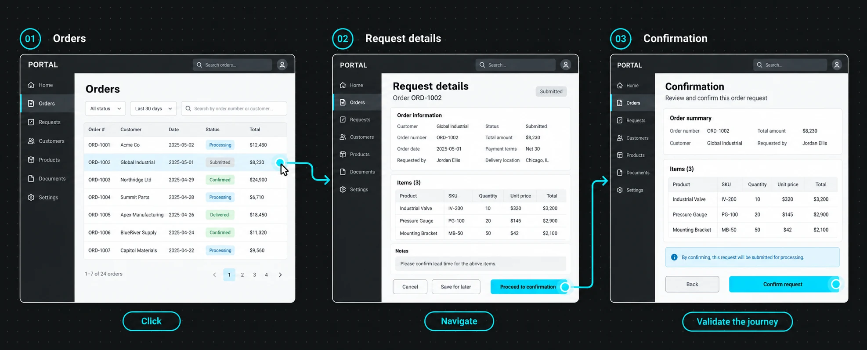Click the user avatar in the Confirmation portal header

[837, 65]
